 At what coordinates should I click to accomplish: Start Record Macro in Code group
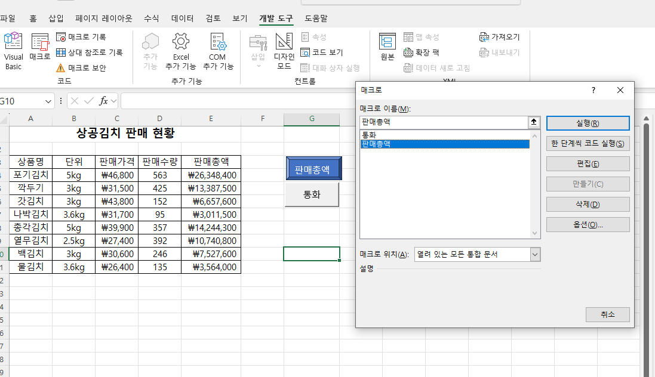(81, 37)
